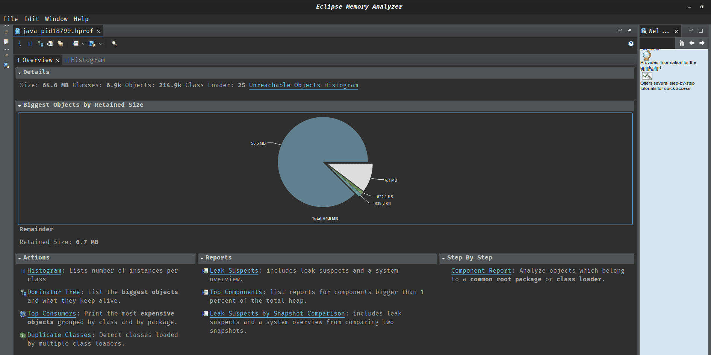Navigate forward in the Welcome view
This screenshot has width=711, height=355.
tap(702, 43)
